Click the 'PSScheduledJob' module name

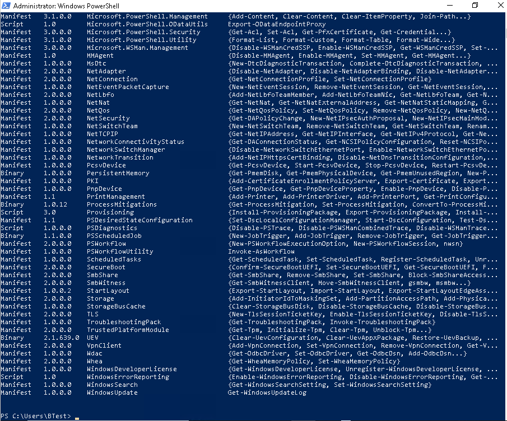114,236
